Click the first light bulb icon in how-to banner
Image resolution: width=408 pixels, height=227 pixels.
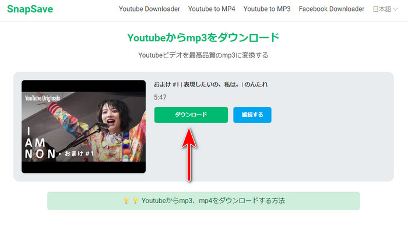pos(126,200)
